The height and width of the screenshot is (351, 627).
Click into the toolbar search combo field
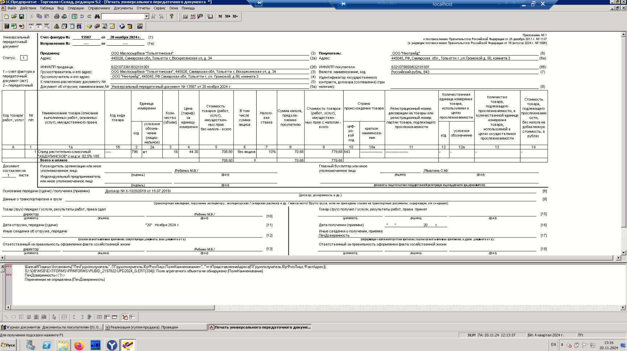tap(123, 16)
